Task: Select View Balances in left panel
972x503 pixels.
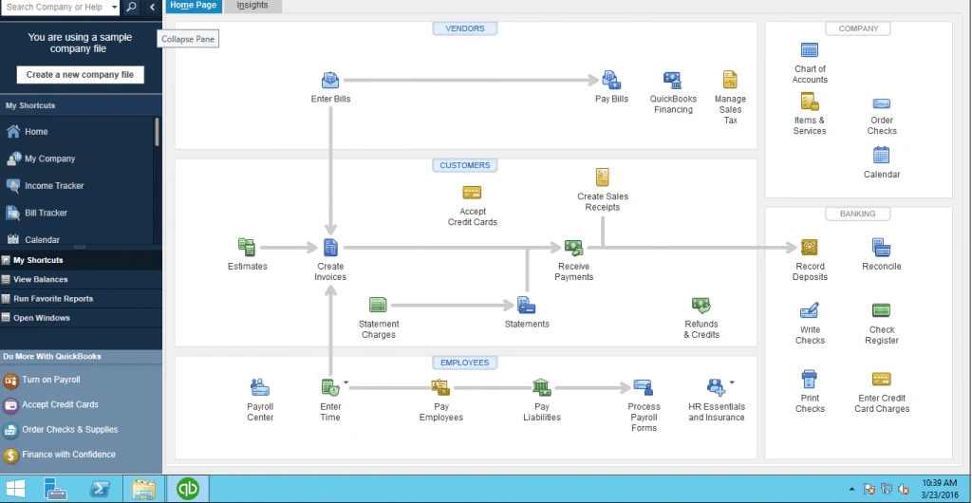Action: 40,280
